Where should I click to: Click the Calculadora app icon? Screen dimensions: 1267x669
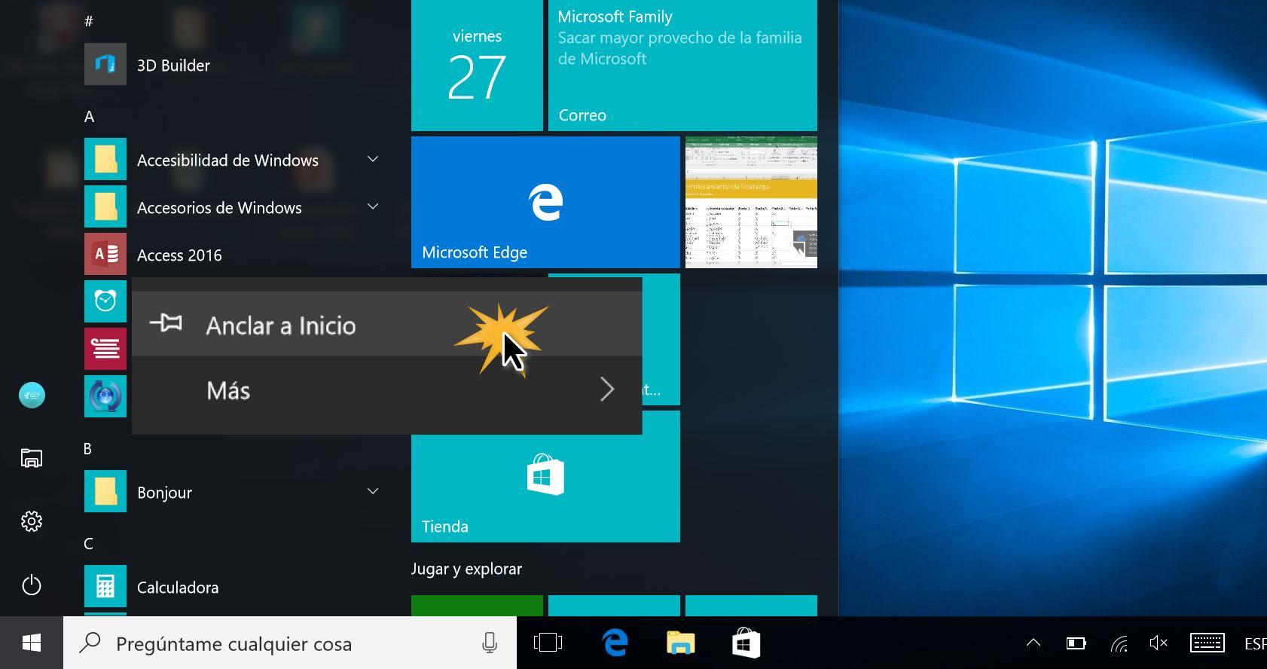coord(105,586)
